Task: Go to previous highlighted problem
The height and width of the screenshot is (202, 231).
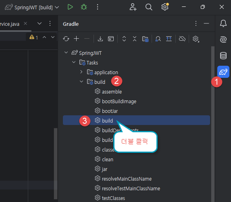Action: [x=44, y=37]
